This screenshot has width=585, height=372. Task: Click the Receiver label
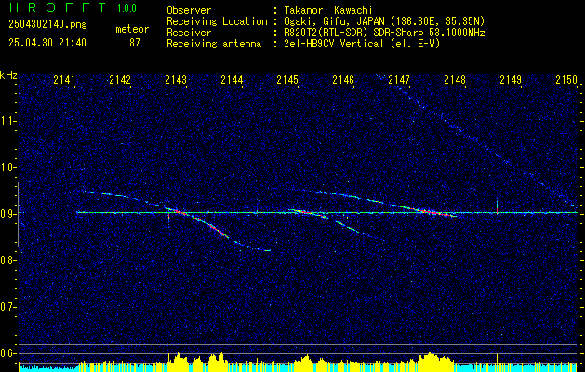(x=189, y=33)
